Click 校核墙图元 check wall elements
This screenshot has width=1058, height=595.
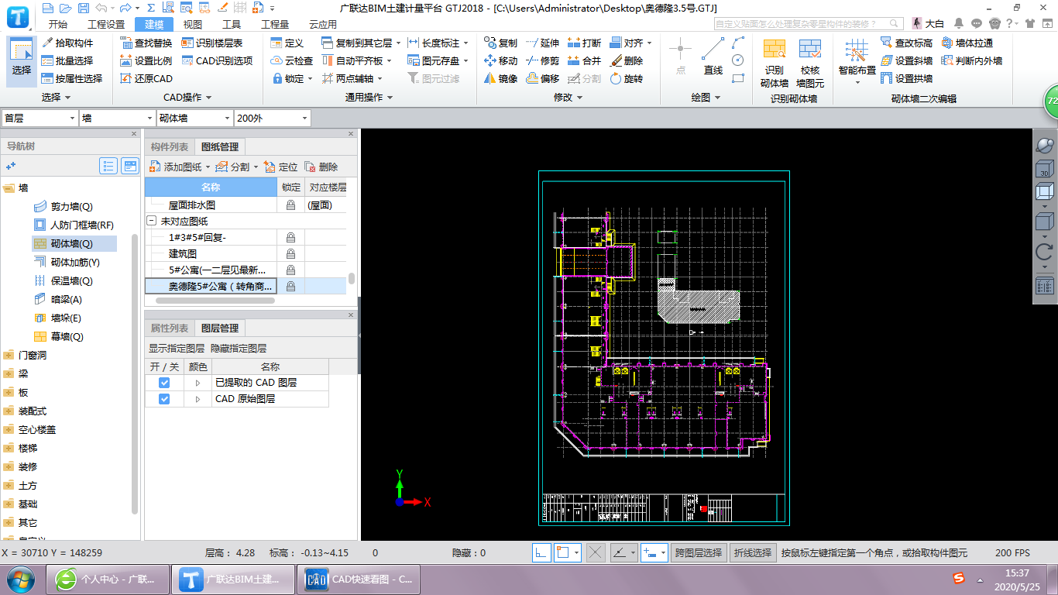tap(810, 64)
